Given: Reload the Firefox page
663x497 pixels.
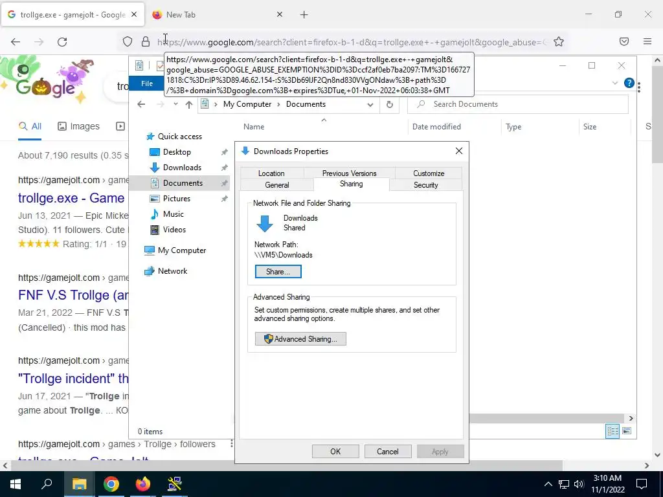Looking at the screenshot, I should (x=62, y=42).
